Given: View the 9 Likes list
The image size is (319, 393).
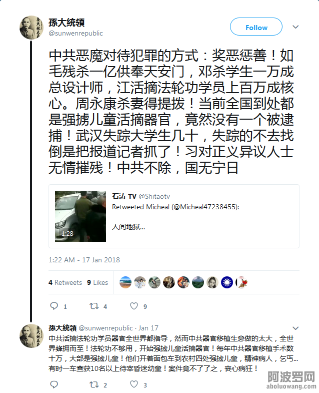Looking at the screenshot, I should 97,282.
